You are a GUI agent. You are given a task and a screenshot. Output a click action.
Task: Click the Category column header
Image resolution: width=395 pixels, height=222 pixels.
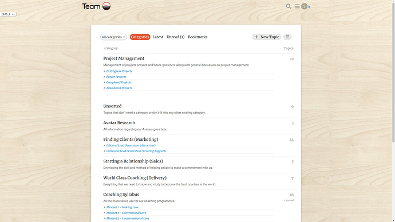click(x=111, y=48)
